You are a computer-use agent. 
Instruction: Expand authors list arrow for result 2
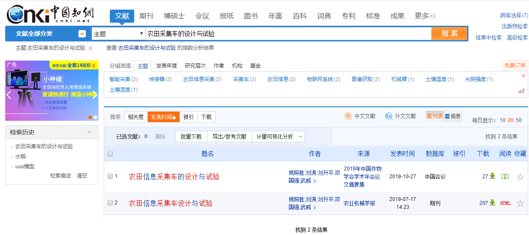[315, 208]
